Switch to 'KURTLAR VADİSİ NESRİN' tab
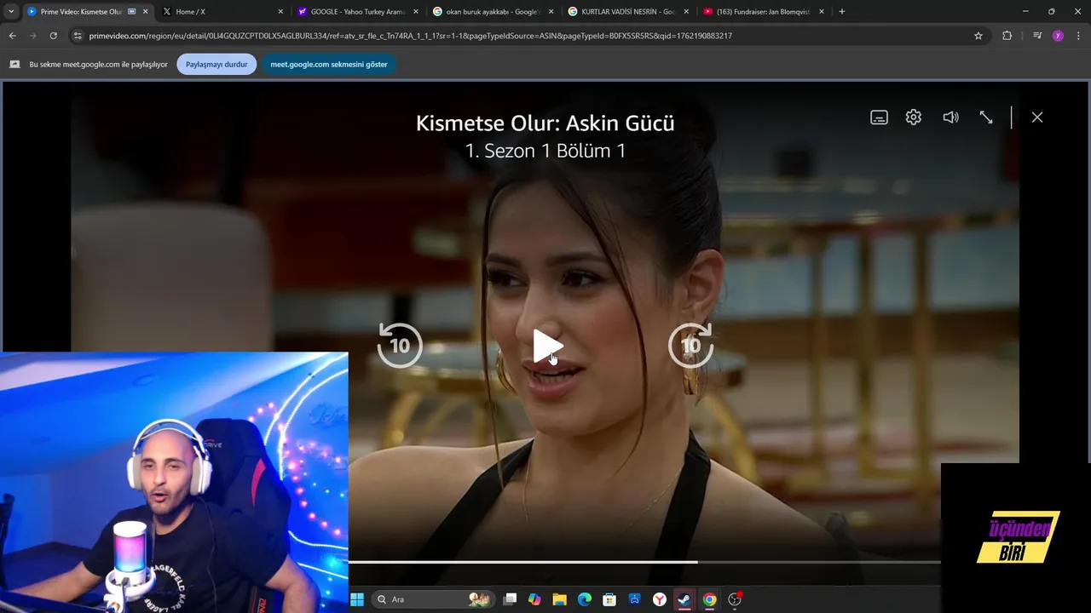 point(628,11)
